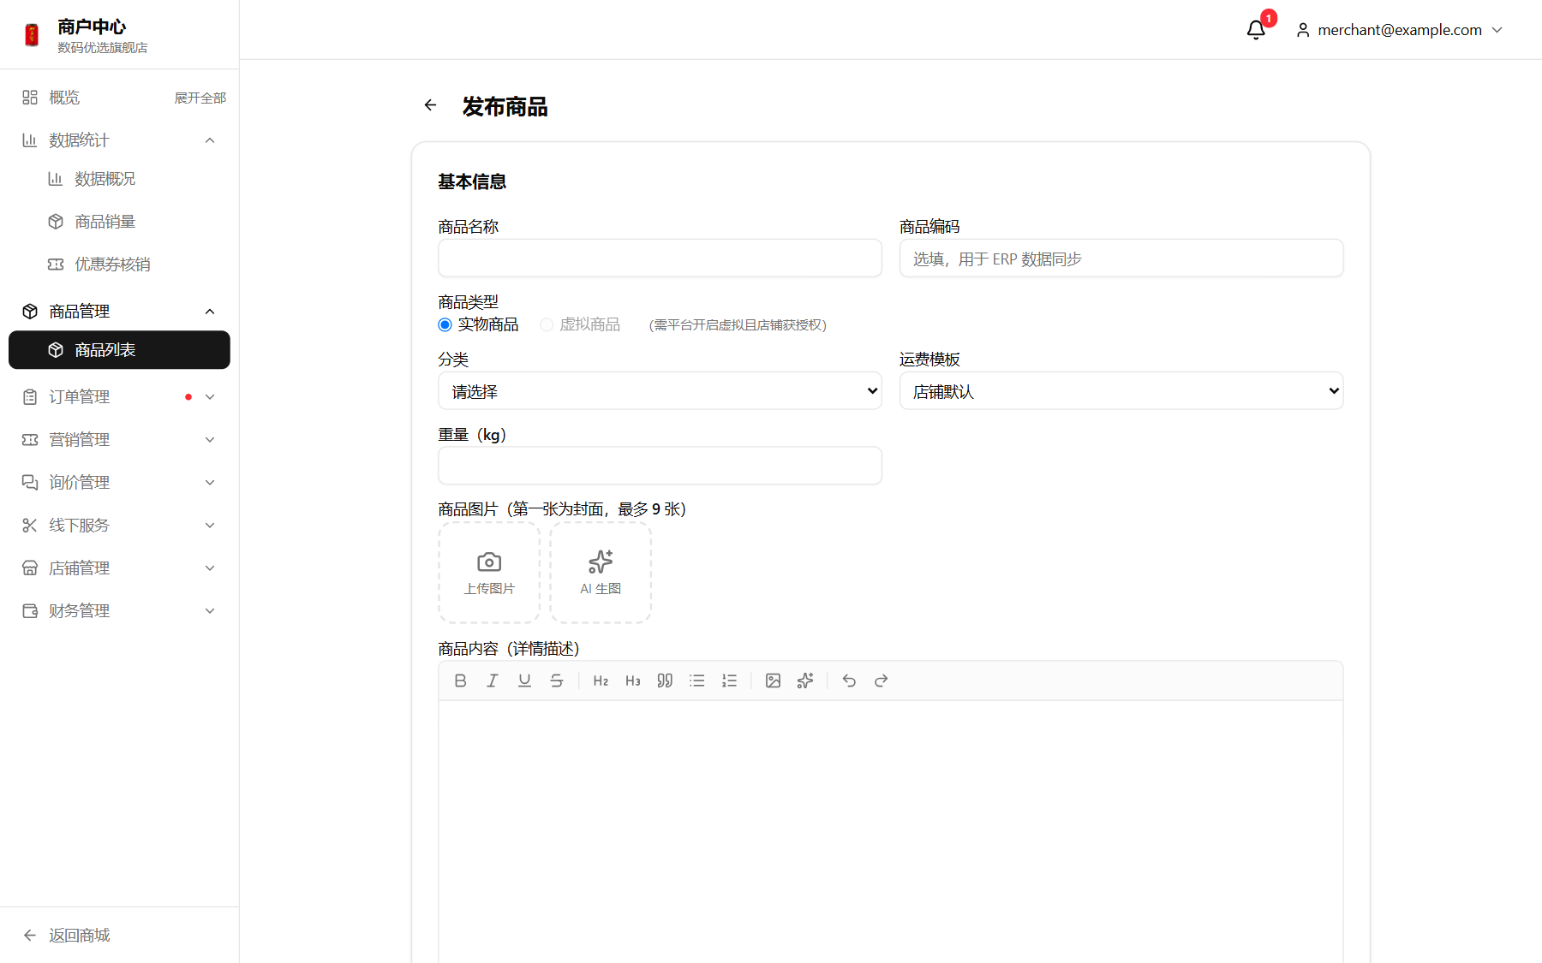Insert an H3 heading
1542x963 pixels.
tap(633, 681)
